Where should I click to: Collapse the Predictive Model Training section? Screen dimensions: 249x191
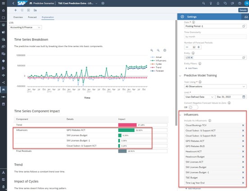[x=180, y=76]
